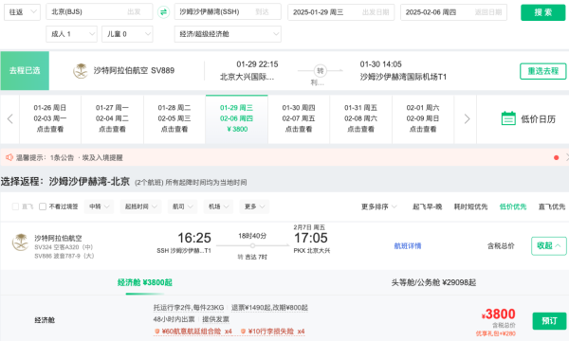The image size is (569, 341).
Task: Sort by 耗时短优先
Action: 470,206
